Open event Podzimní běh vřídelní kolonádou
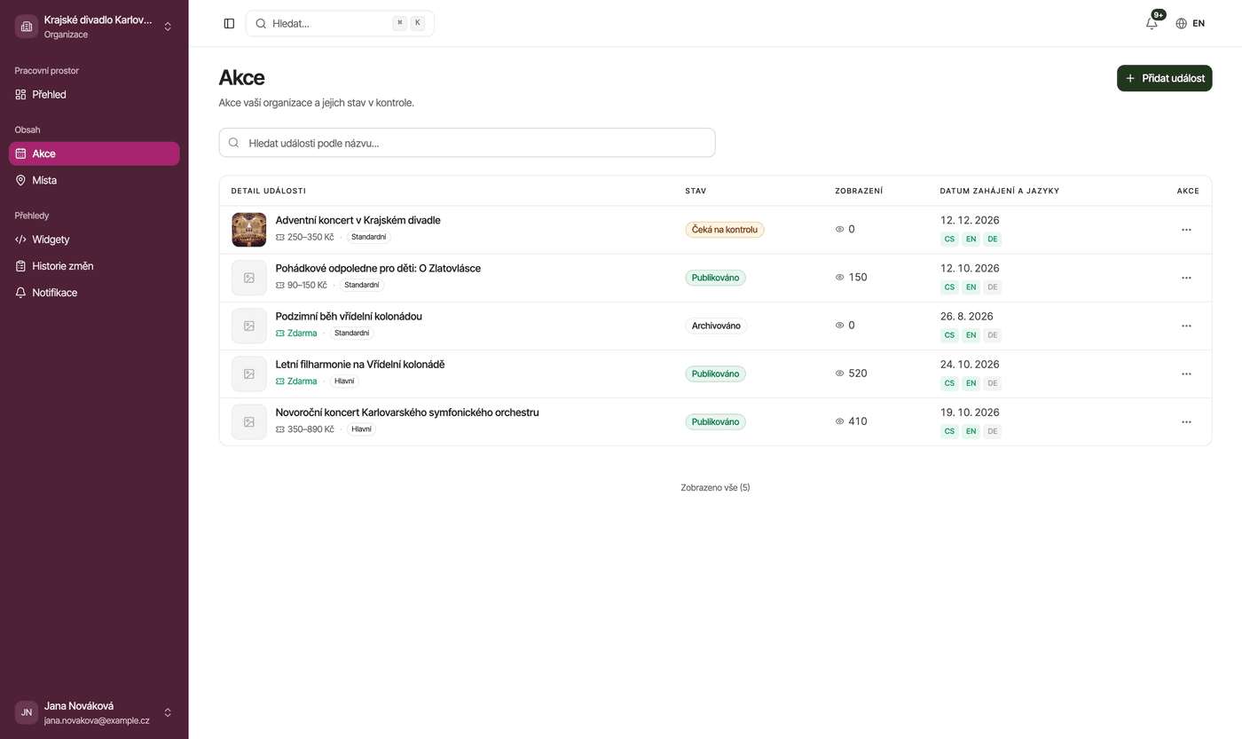 [349, 316]
